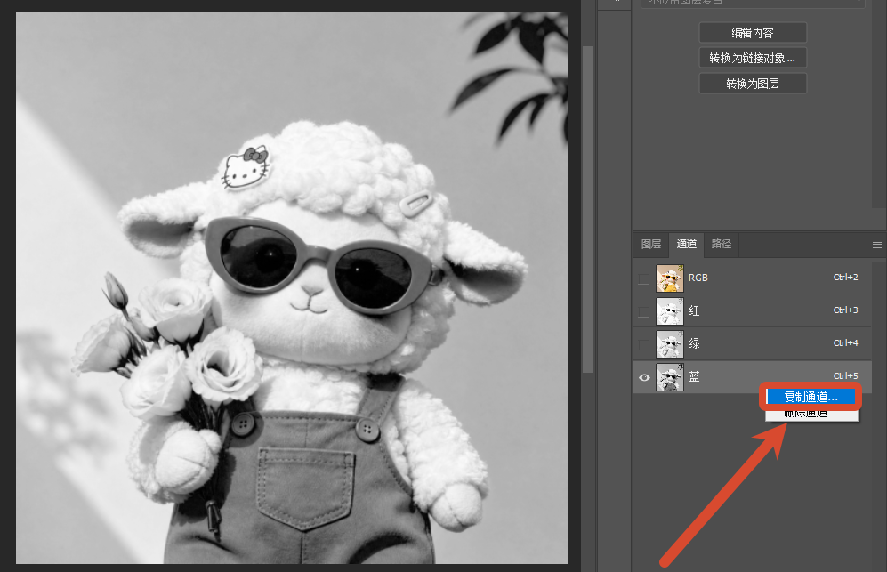This screenshot has width=887, height=572.
Task: Select the 通道 tab
Action: (x=686, y=244)
